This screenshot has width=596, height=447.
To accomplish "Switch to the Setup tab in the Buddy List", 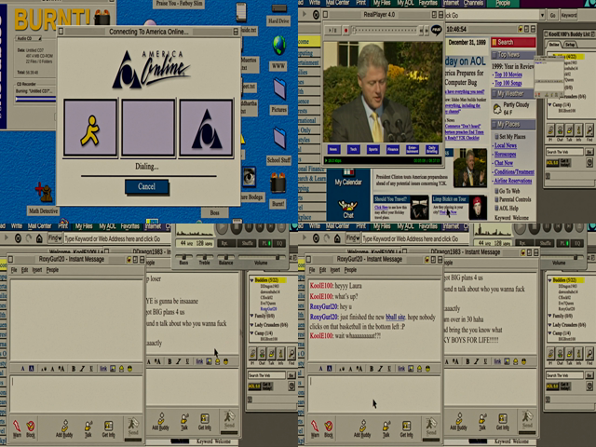I will point(570,45).
